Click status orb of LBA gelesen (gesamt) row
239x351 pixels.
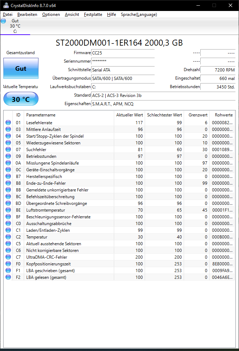click(x=8, y=277)
